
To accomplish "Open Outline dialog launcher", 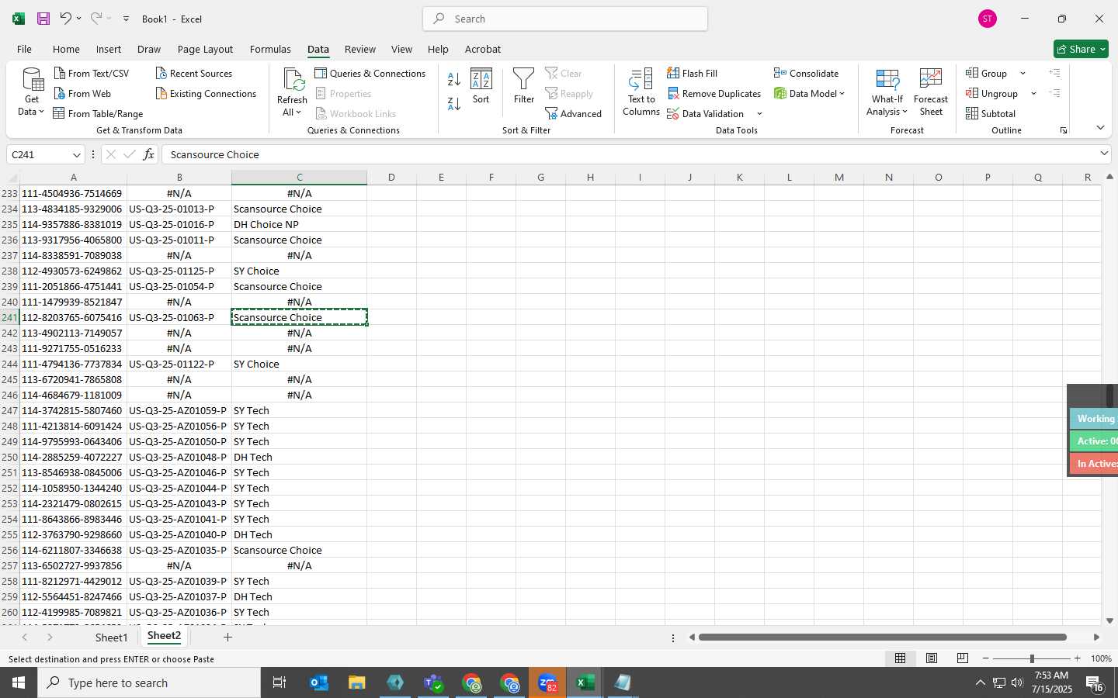I will point(1064,130).
